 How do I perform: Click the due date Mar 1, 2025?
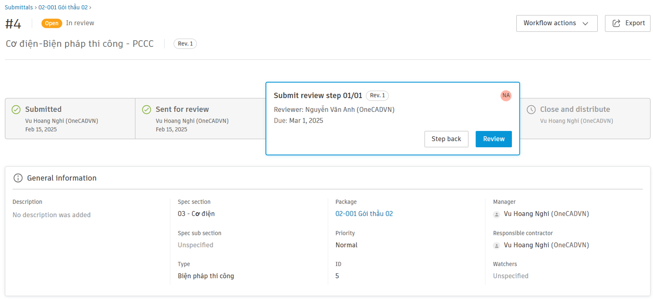(x=306, y=121)
